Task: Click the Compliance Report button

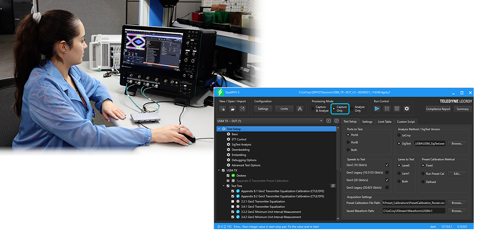Action: tap(438, 109)
